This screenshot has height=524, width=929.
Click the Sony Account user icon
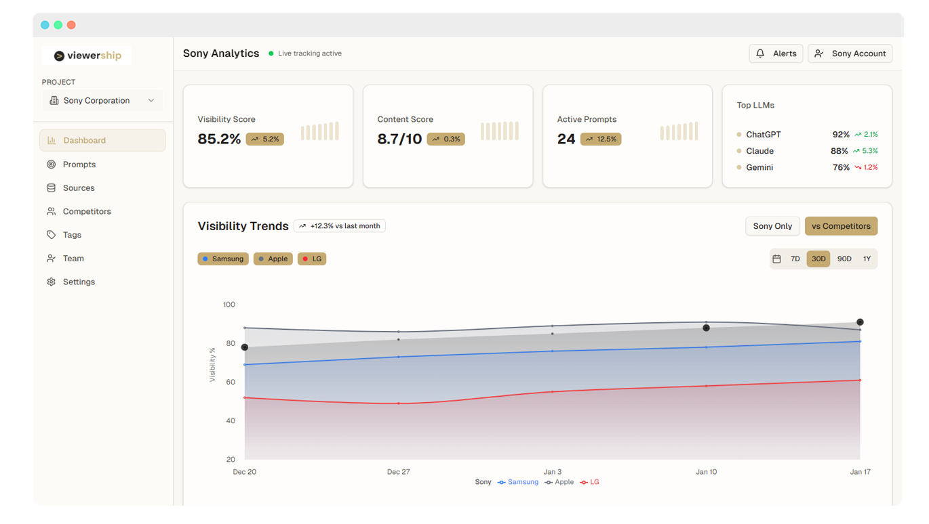tap(819, 53)
